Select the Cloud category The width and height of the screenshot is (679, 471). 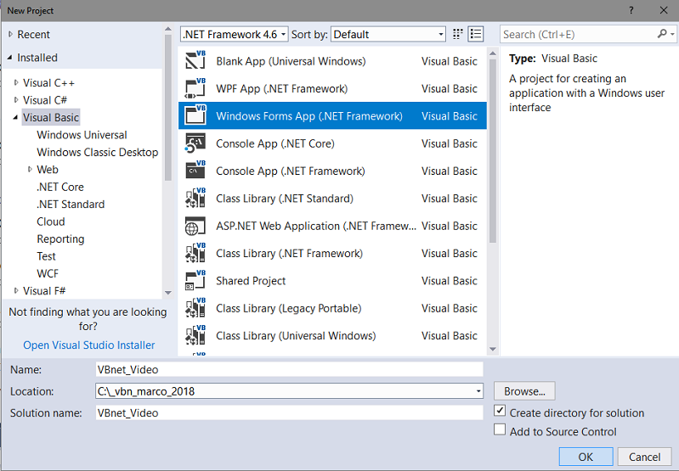click(51, 221)
